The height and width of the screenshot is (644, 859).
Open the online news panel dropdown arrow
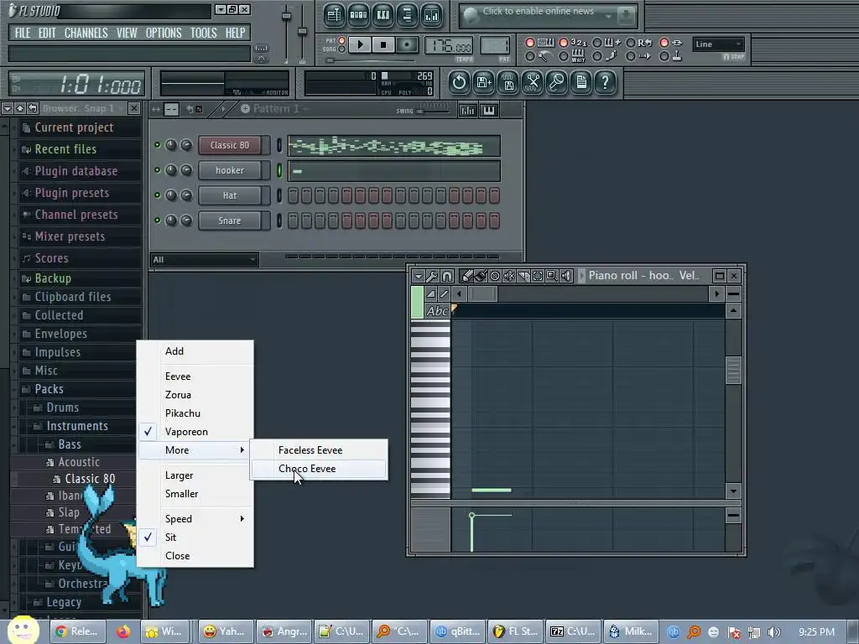pos(608,17)
